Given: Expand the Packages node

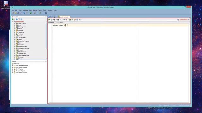Looking at the screenshot, I should click(x=15, y=30).
